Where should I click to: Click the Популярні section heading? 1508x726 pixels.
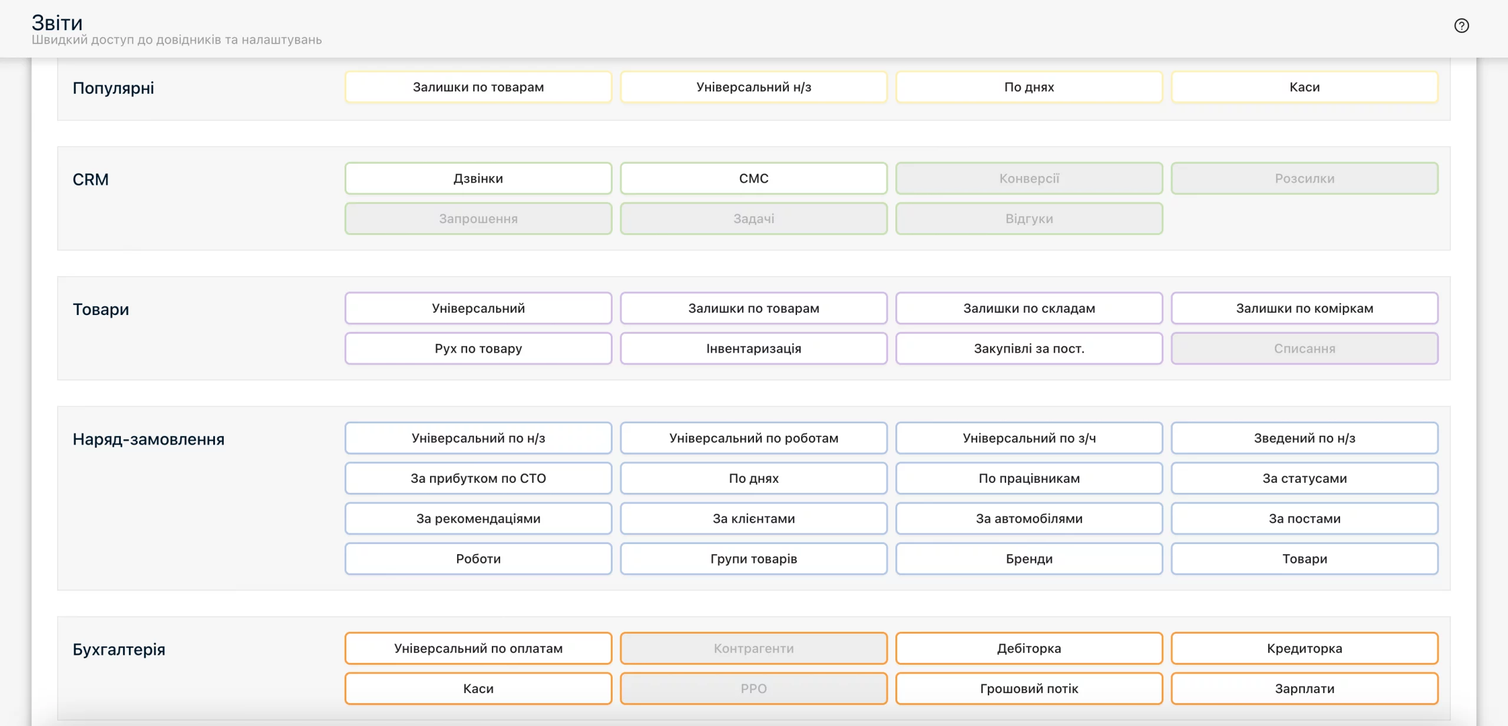(113, 88)
